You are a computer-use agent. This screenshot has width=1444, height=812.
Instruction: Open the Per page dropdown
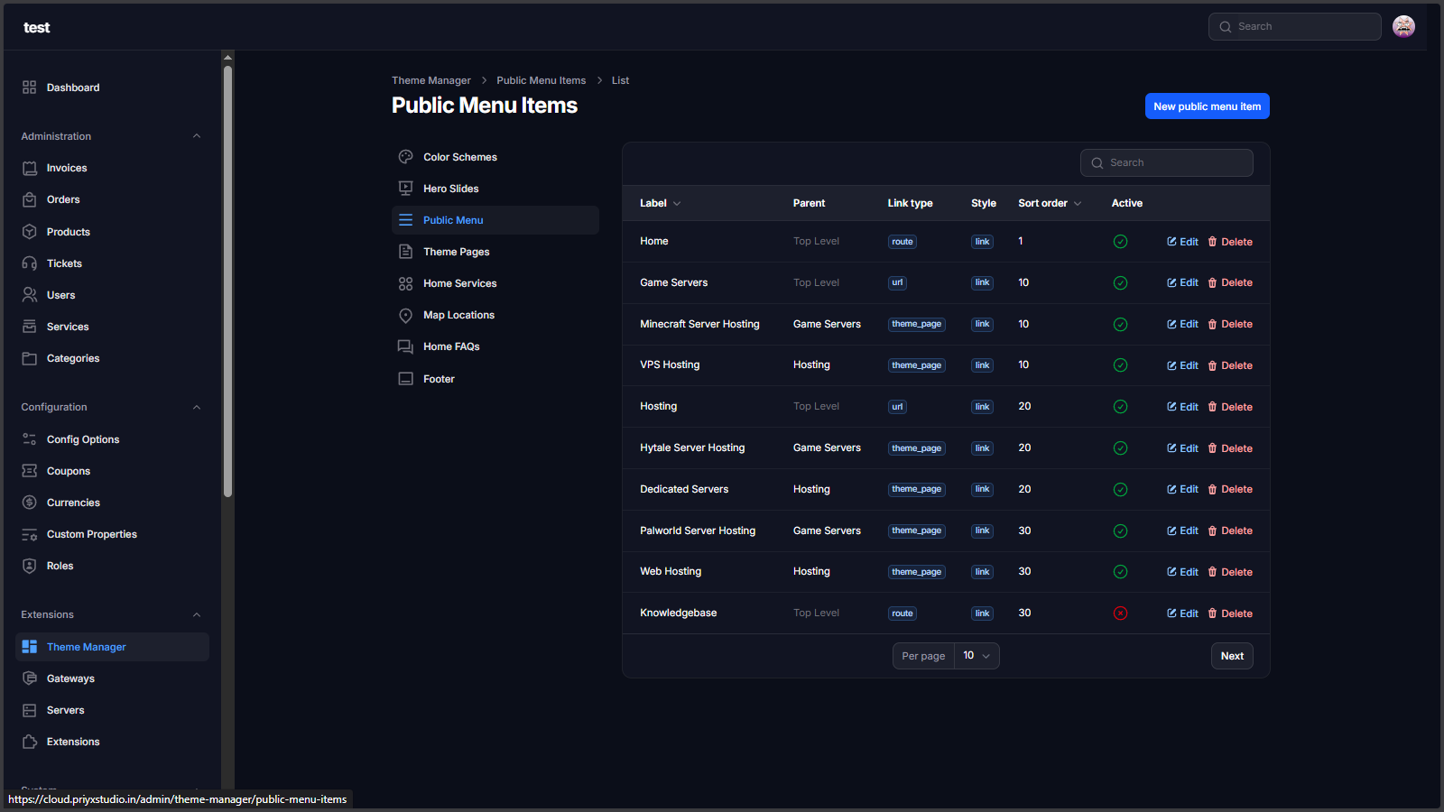(977, 656)
